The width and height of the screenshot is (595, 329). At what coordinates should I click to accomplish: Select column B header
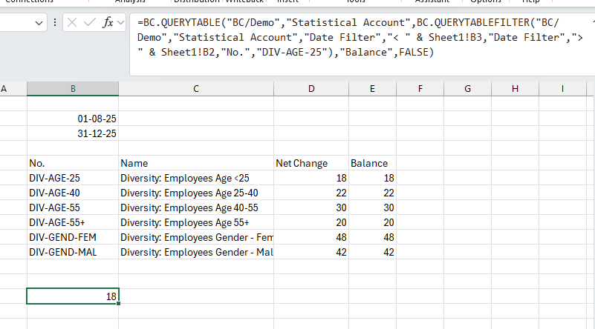73,89
